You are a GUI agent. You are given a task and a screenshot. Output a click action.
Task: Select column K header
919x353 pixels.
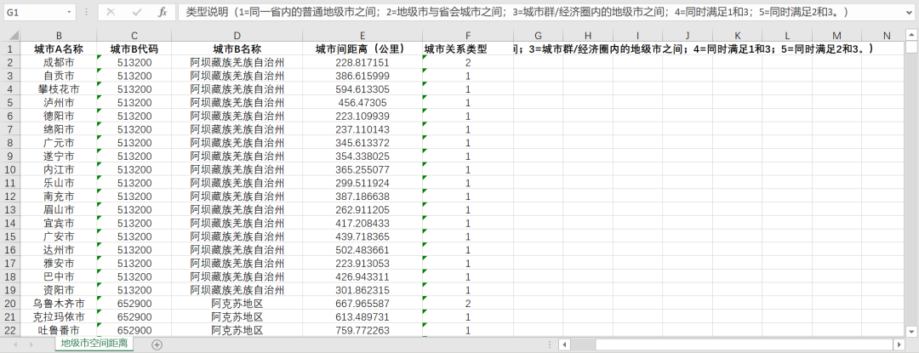pos(737,36)
